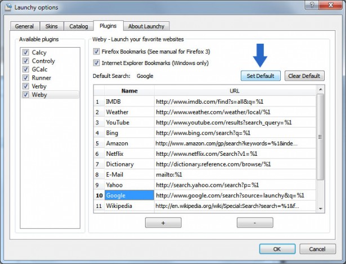
Task: Uncheck Firefox Bookmarks option
Action: coord(97,52)
